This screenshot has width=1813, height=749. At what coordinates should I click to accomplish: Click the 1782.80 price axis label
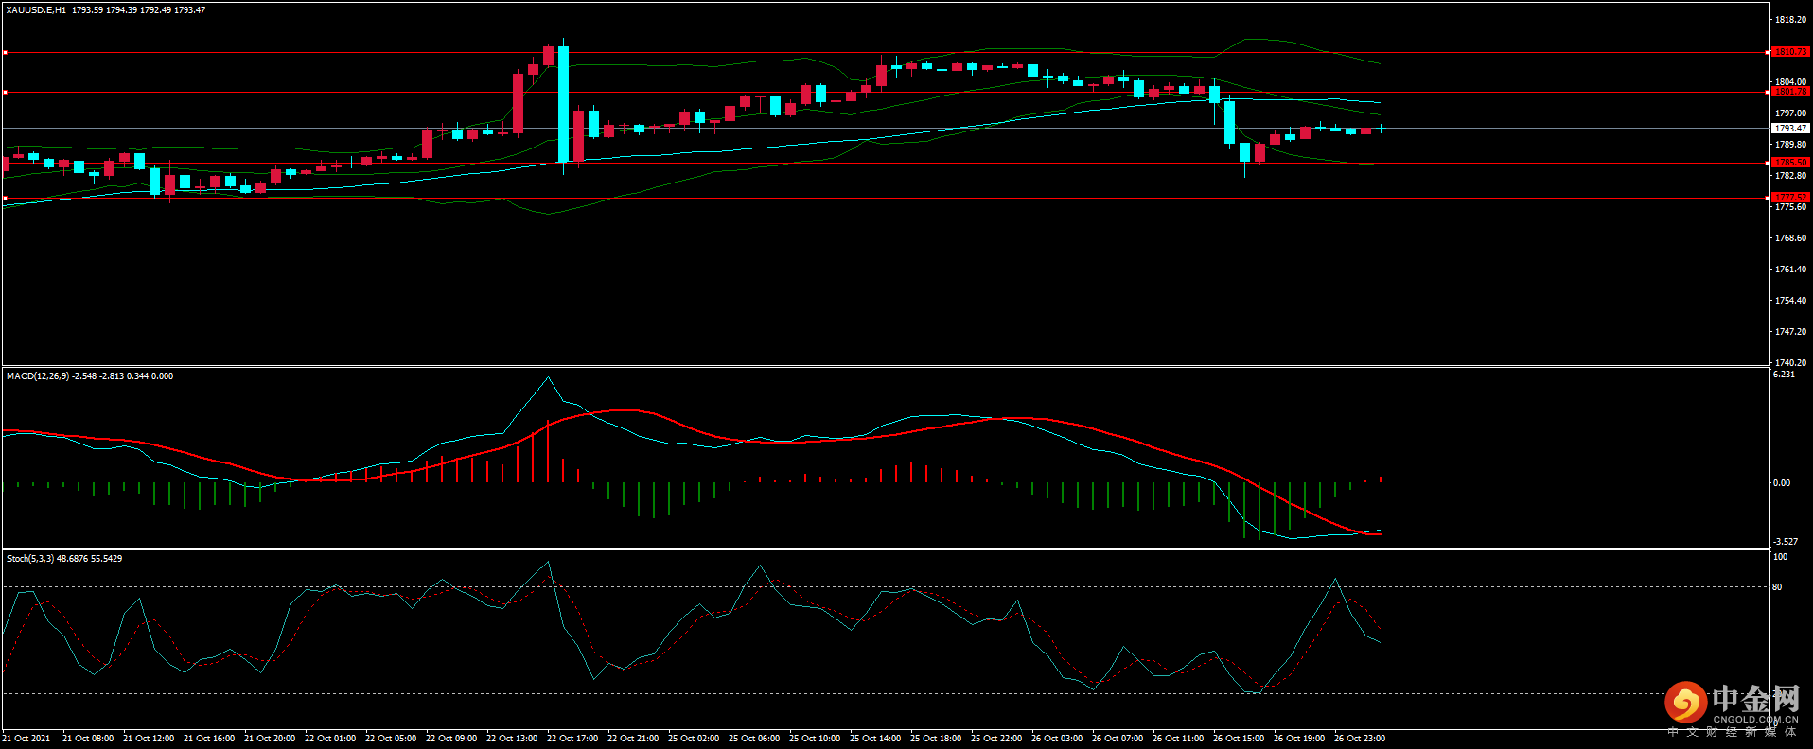[x=1790, y=176]
